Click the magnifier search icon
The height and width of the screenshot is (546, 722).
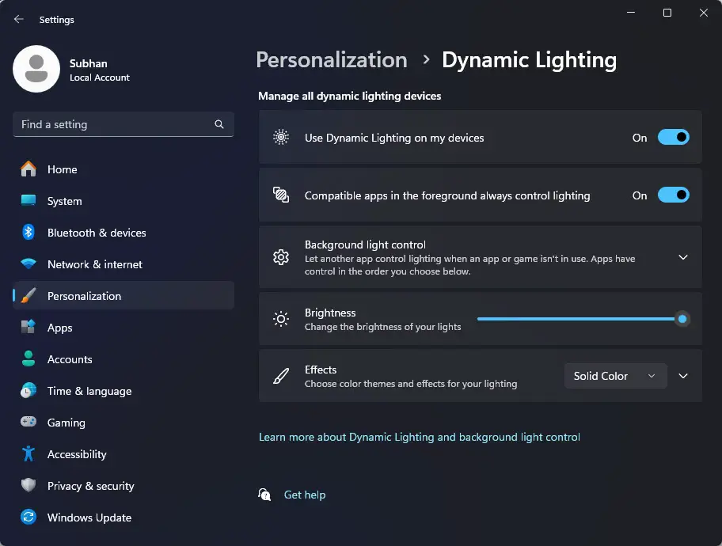point(219,124)
